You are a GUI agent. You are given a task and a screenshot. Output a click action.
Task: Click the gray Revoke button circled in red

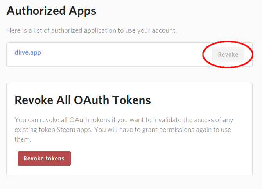228,55
